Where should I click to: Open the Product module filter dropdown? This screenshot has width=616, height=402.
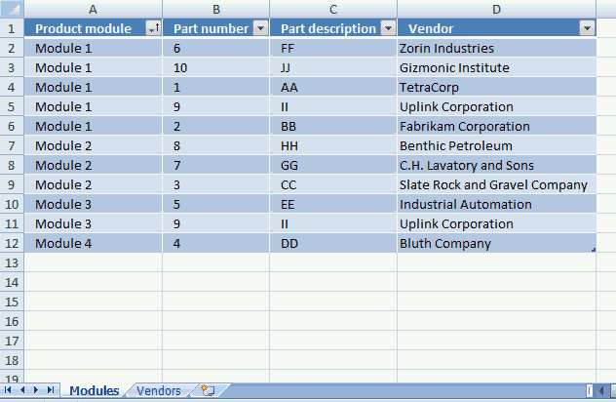tap(153, 28)
